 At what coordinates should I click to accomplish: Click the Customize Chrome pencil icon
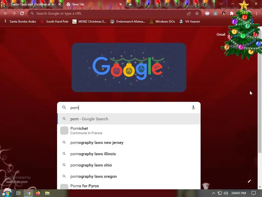click(249, 181)
